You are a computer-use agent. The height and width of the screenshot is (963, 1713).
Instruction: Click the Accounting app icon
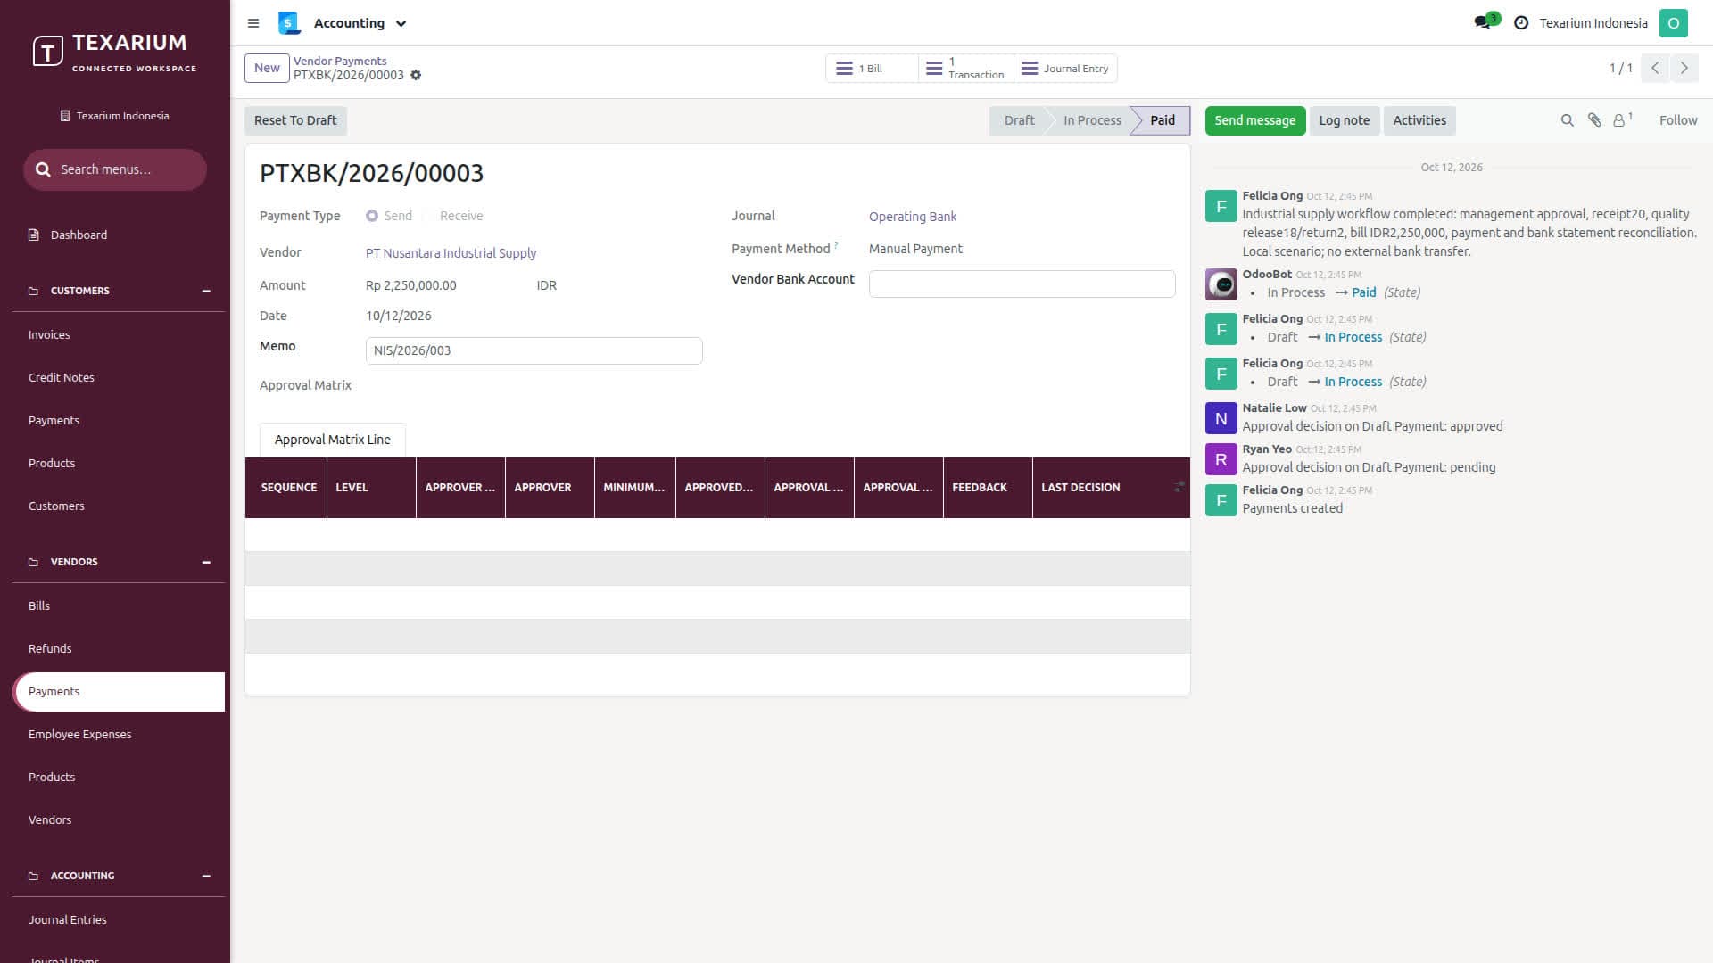coord(289,23)
